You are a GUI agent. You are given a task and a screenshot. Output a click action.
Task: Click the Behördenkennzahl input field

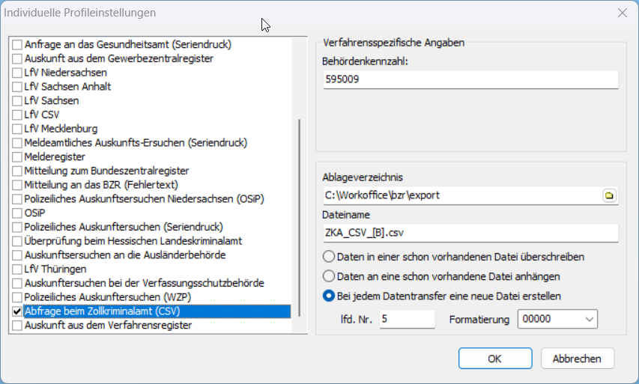click(x=470, y=79)
